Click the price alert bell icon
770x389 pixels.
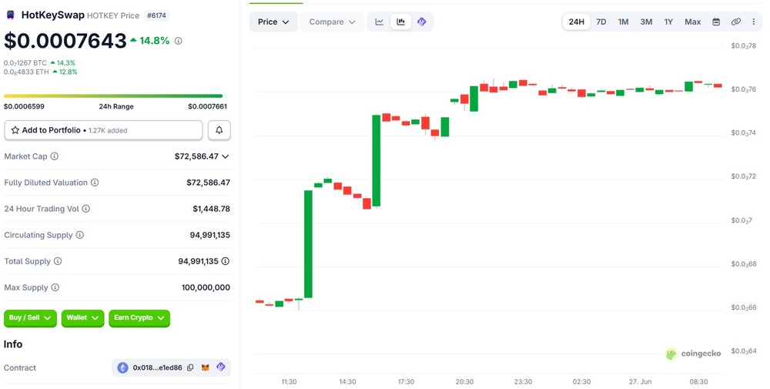tap(219, 130)
